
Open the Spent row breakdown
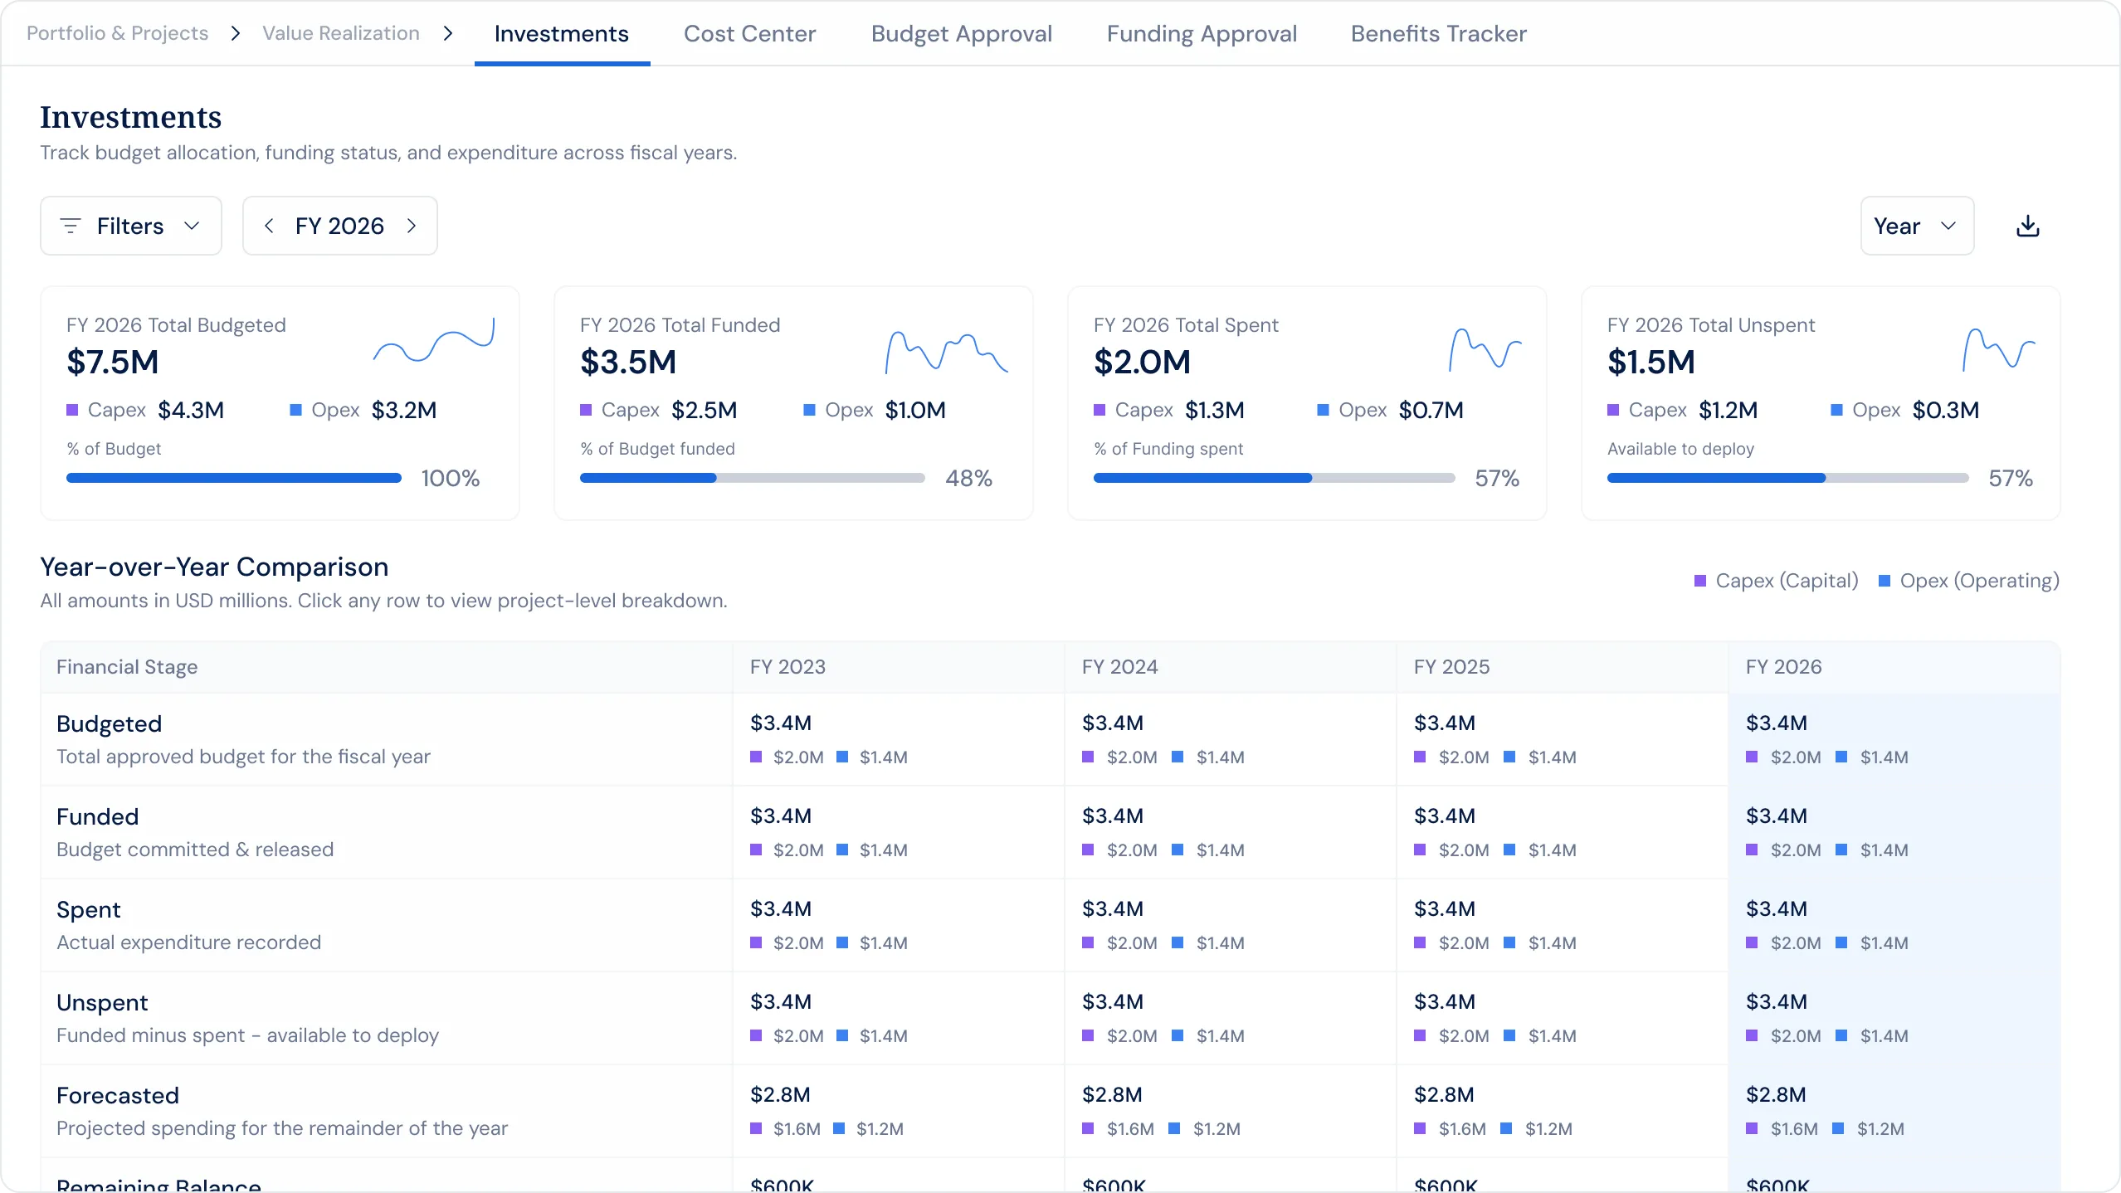1051,925
